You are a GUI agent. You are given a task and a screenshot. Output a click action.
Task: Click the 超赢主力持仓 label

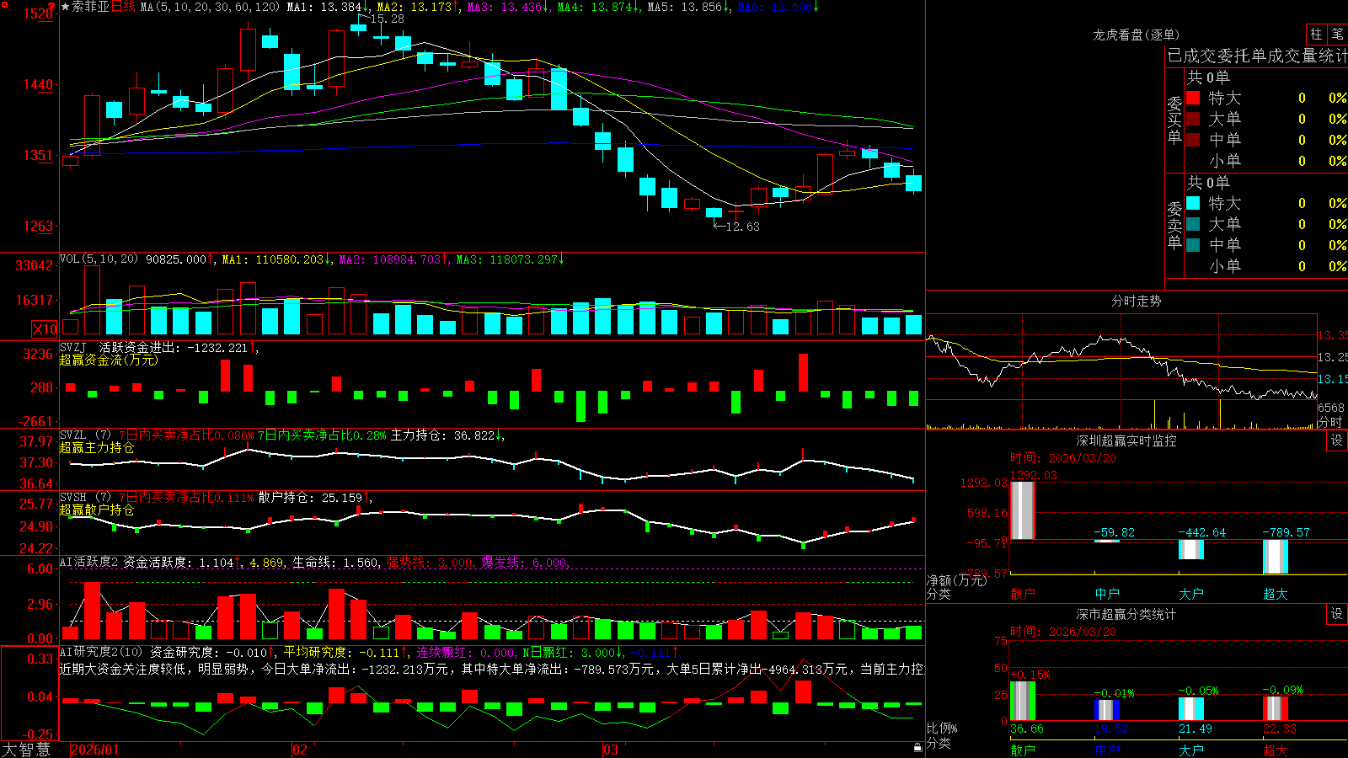click(97, 447)
